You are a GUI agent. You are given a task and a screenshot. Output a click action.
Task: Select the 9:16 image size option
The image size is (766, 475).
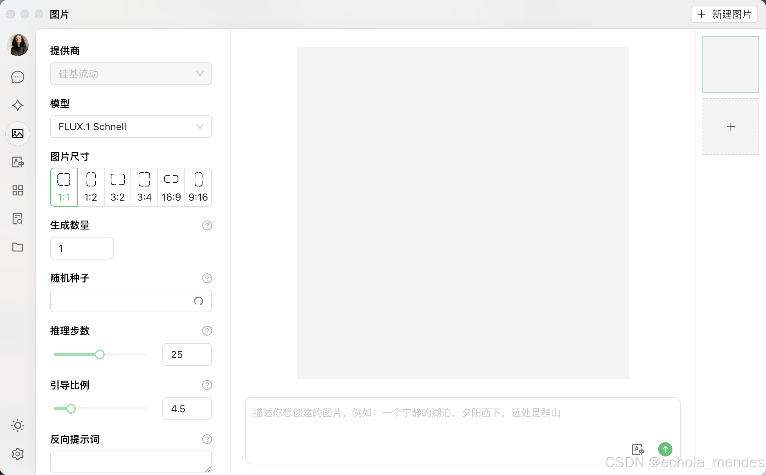(x=198, y=187)
